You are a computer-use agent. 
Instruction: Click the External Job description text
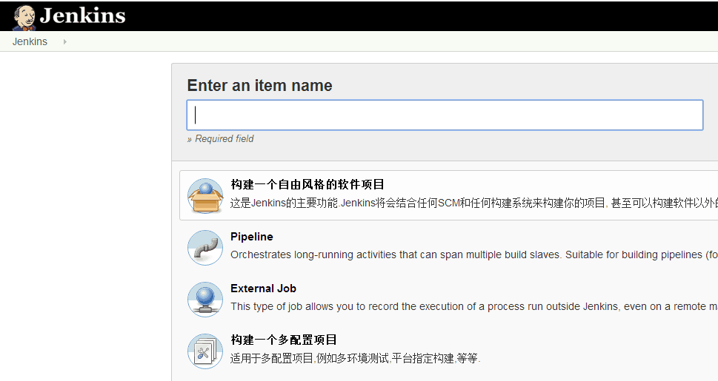click(474, 306)
